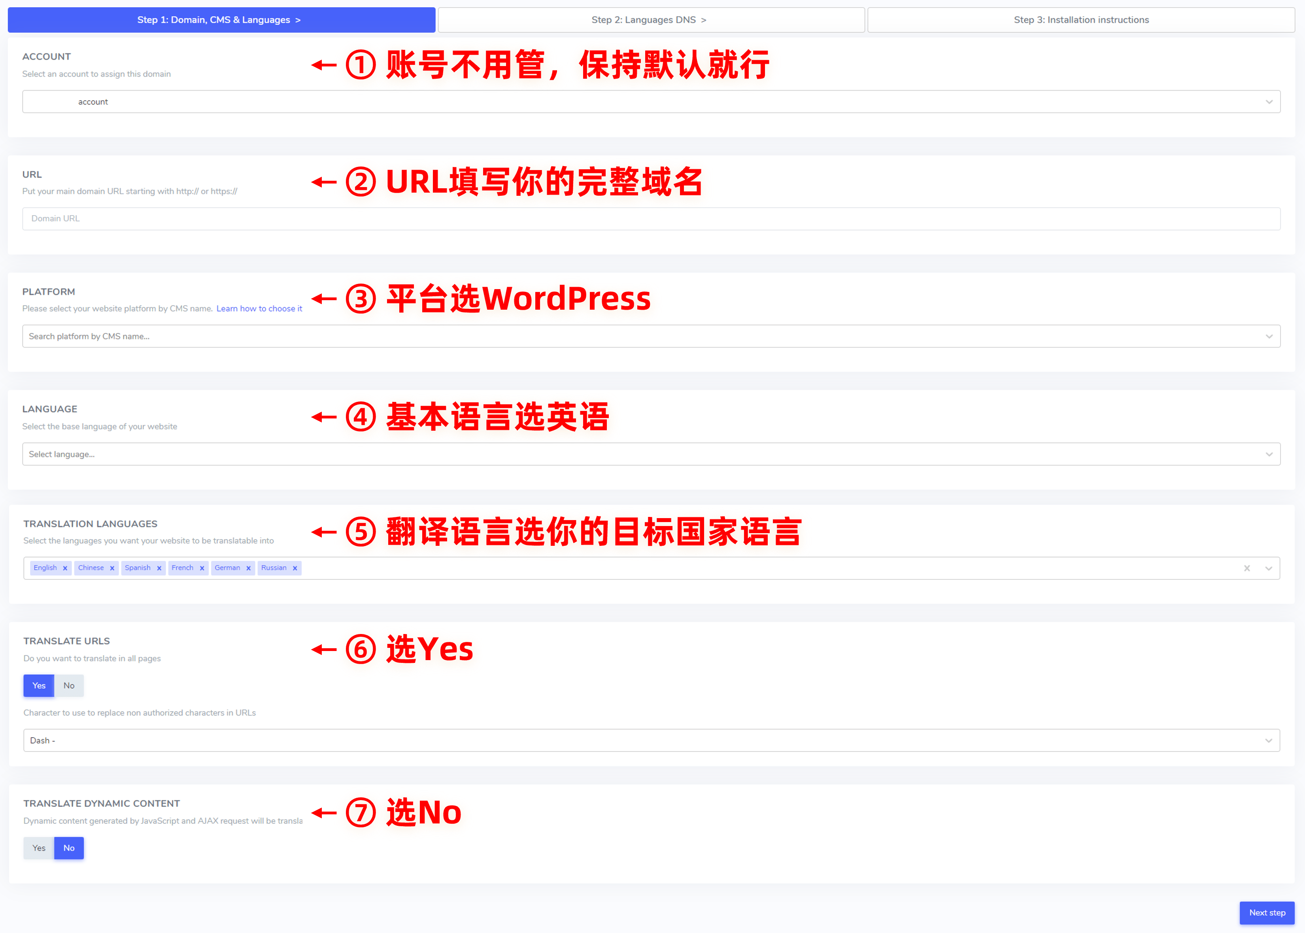Remove French tag from Translation Languages
This screenshot has width=1305, height=933.
pyautogui.click(x=199, y=568)
